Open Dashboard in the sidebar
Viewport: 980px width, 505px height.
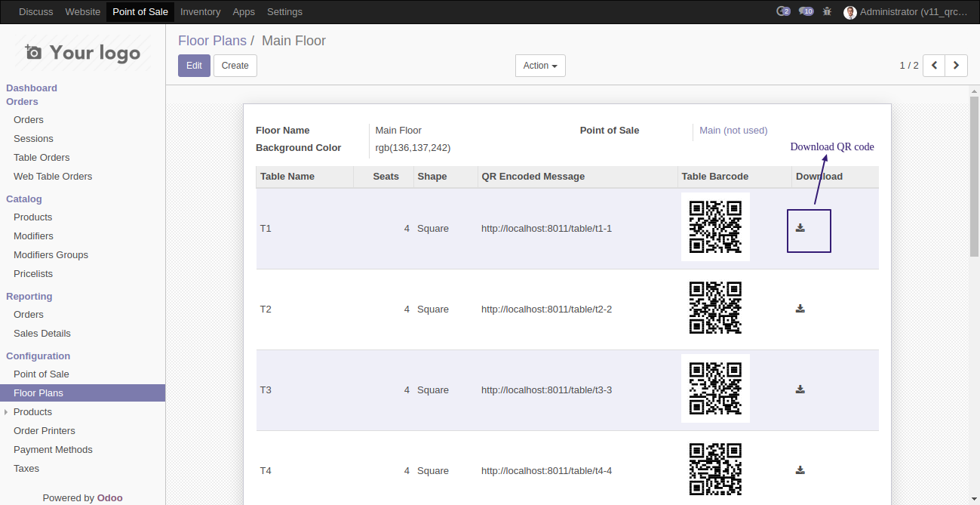(x=32, y=88)
